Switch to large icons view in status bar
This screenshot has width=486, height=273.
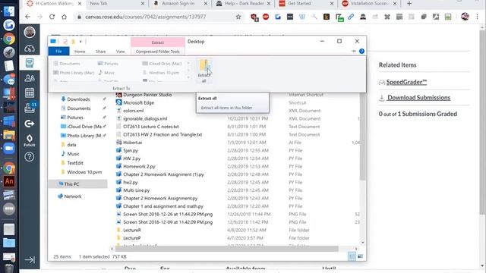click(360, 256)
